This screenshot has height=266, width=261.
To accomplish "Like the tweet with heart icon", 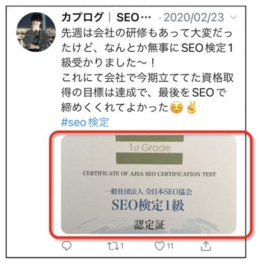I will pyautogui.click(x=159, y=246).
